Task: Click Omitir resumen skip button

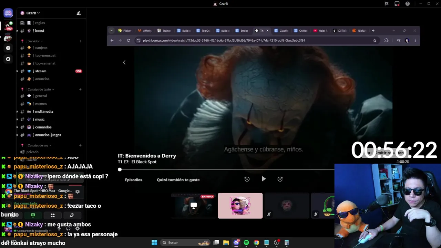Action: click(386, 153)
